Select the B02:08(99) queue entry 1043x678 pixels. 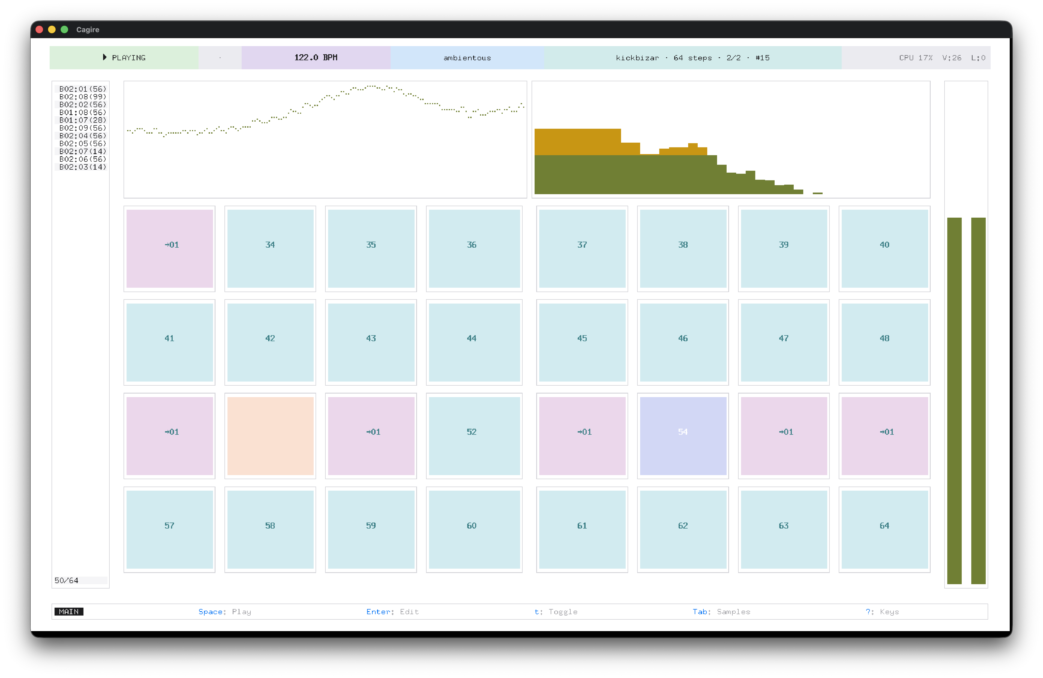tap(82, 97)
